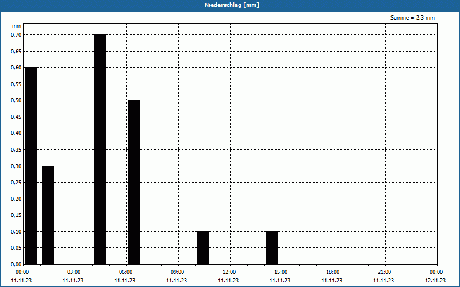This screenshot has width=460, height=287.
Task: Click the 03:00 time axis label
Action: pos(74,272)
